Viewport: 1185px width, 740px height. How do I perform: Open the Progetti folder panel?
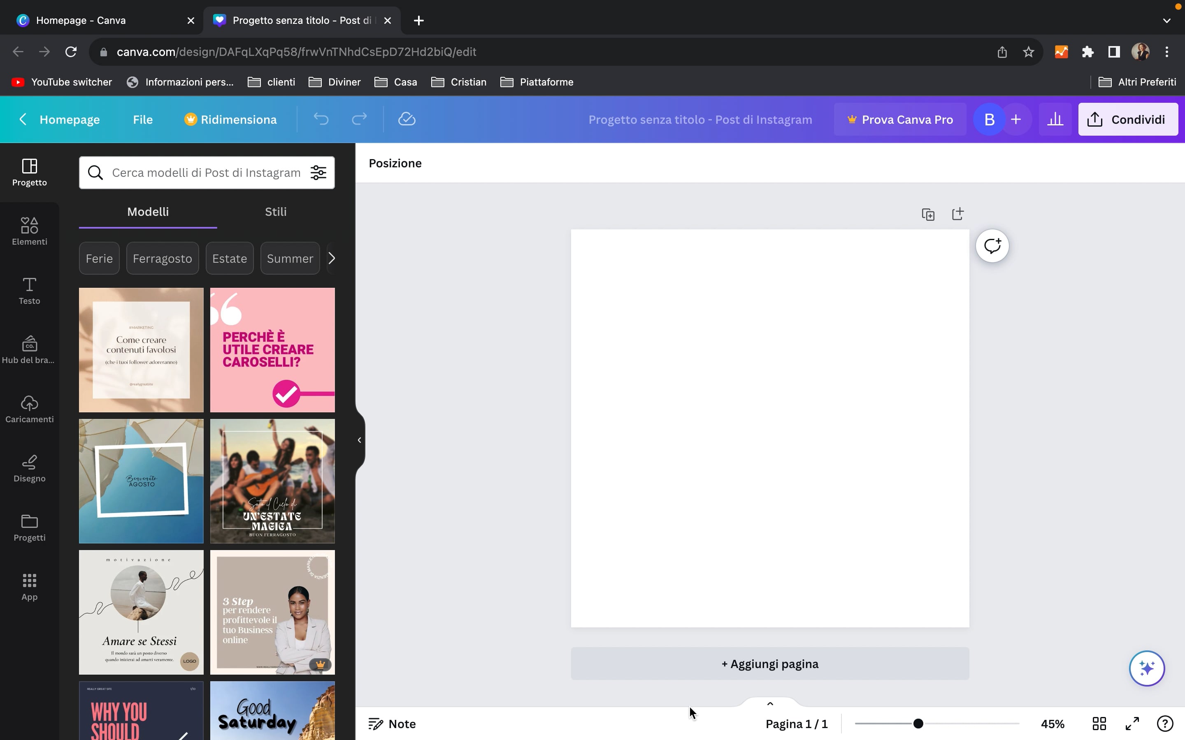(x=29, y=527)
